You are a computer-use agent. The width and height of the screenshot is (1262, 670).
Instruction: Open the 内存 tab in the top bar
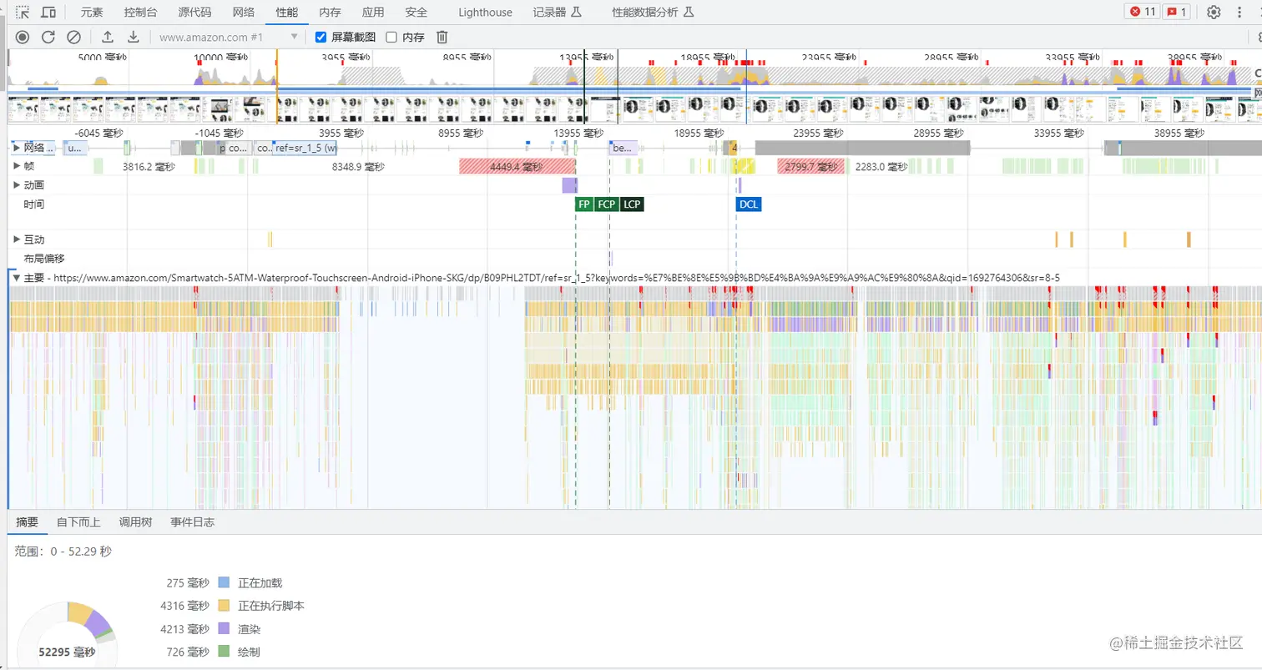click(330, 13)
